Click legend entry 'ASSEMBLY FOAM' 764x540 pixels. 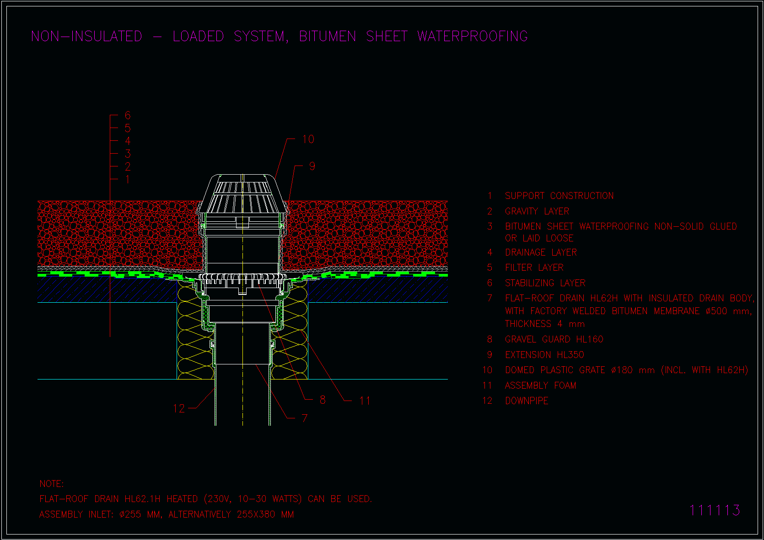click(540, 385)
